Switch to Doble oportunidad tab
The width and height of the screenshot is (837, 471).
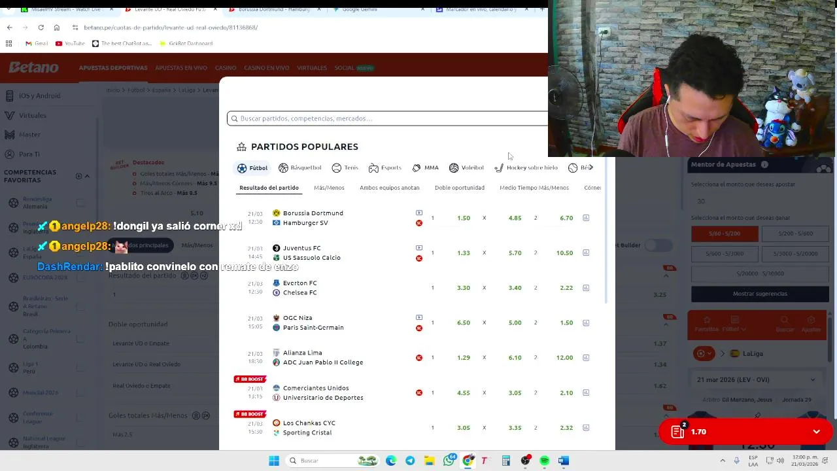(460, 188)
